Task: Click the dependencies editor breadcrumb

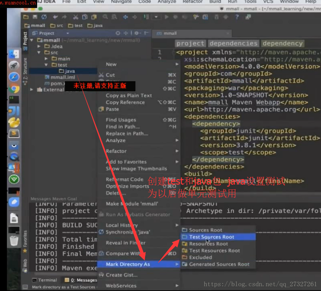Action: pos(233,43)
